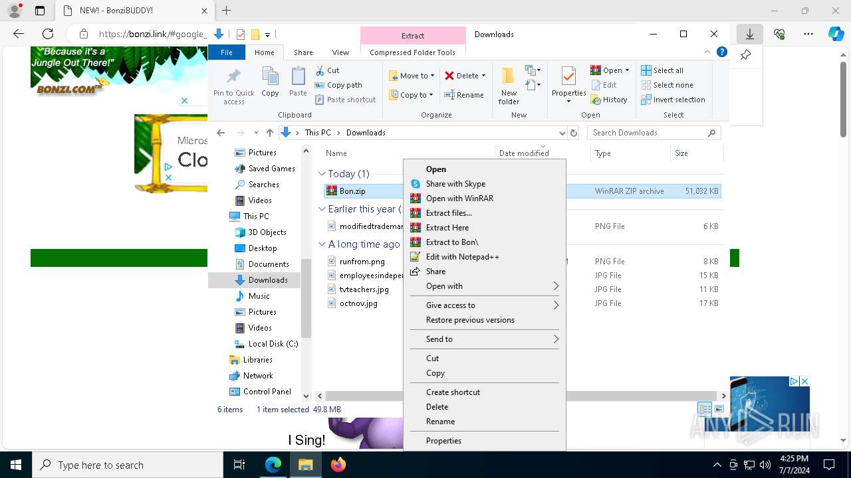
Task: Open 3D Objects in navigation pane
Action: point(267,232)
